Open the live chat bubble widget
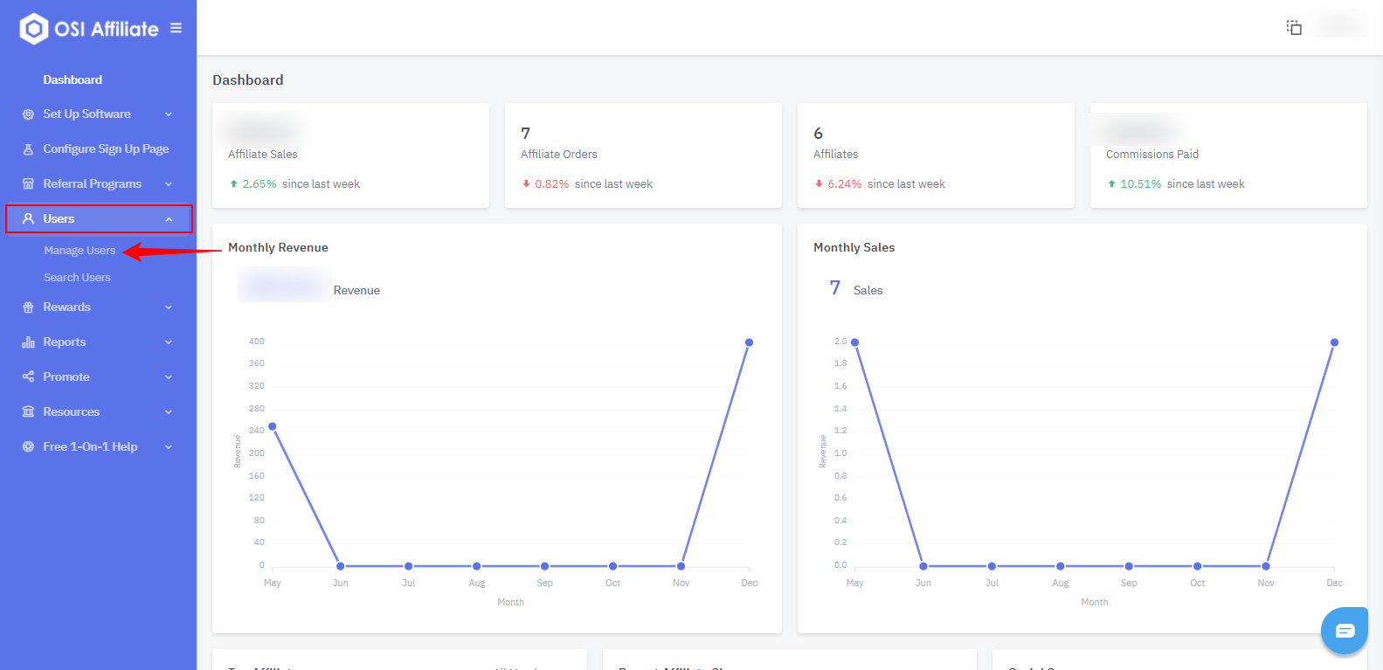 point(1344,630)
